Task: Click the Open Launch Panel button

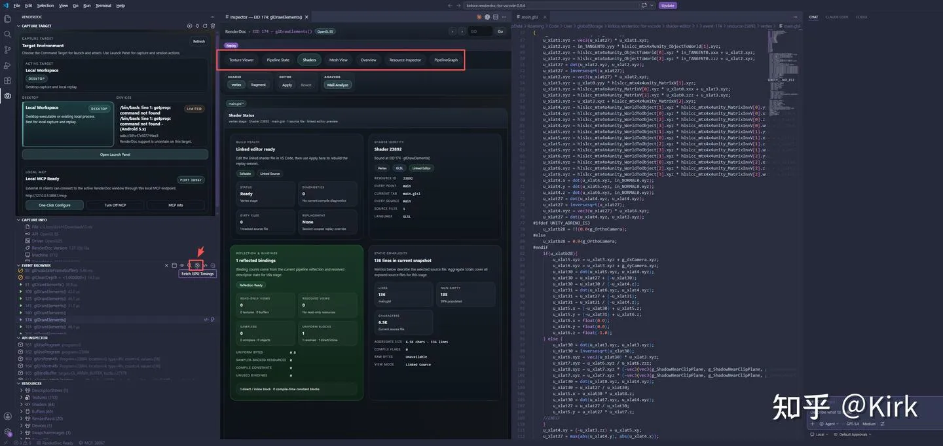Action: point(115,155)
